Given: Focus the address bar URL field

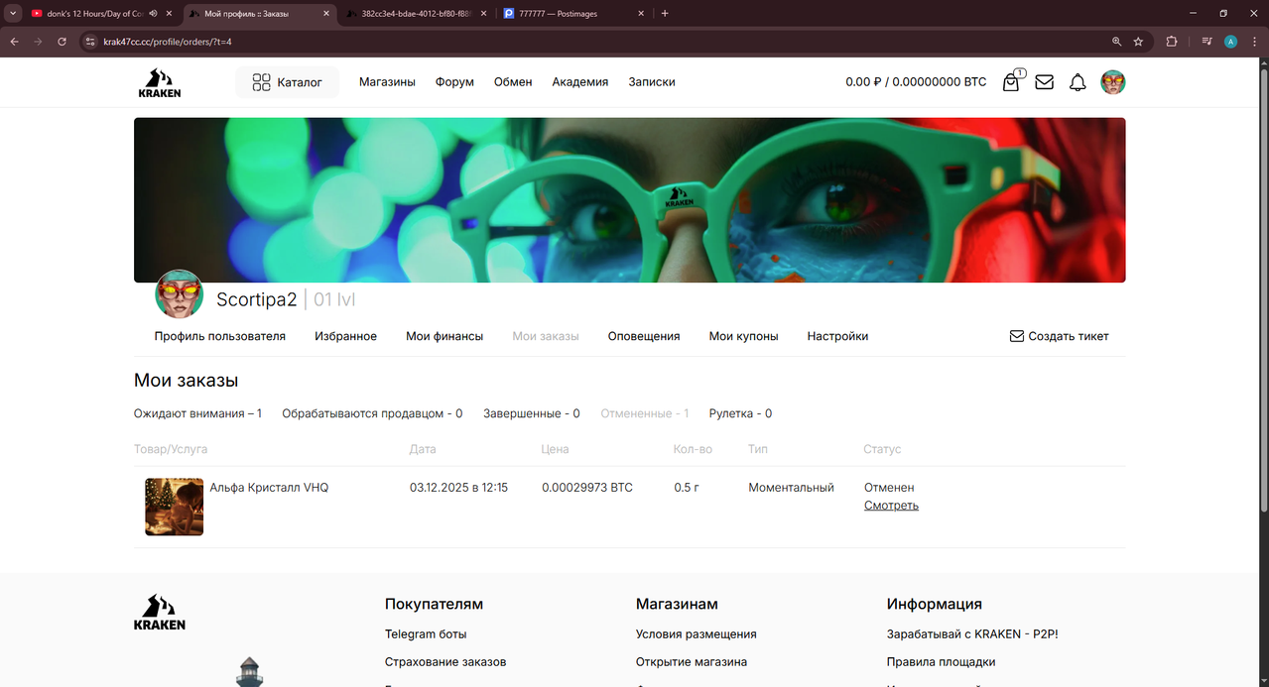Looking at the screenshot, I should click(x=595, y=42).
